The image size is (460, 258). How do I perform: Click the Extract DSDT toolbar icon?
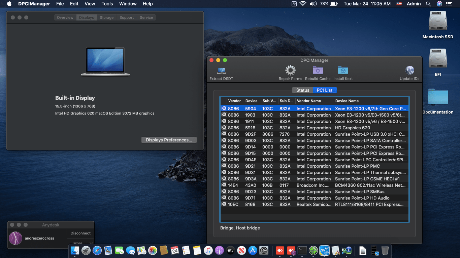[221, 71]
